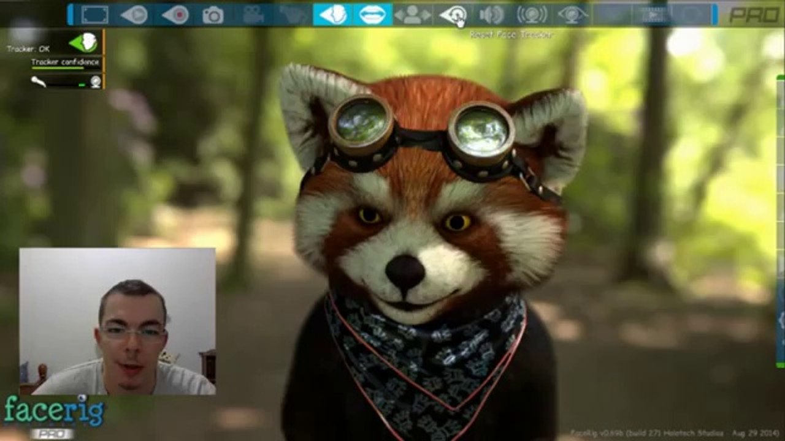Toggle the highlighted lip sync mouth button
Screen dimensions: 785x441
pyautogui.click(x=372, y=15)
